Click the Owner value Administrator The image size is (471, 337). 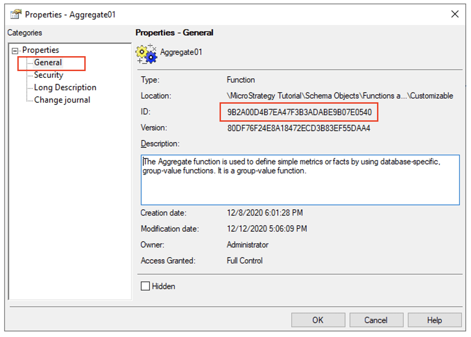[x=248, y=245]
